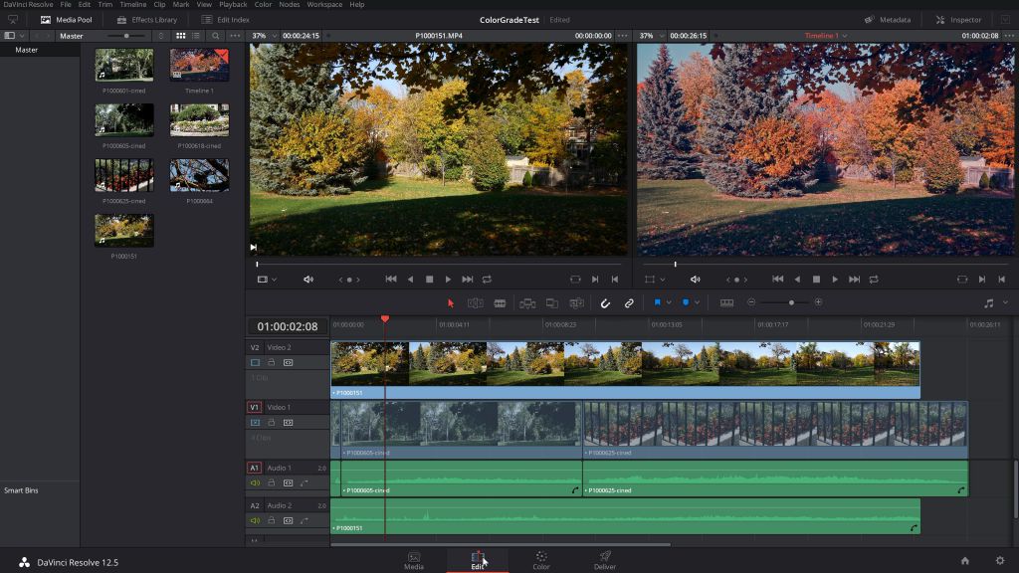This screenshot has height=573, width=1019.
Task: Open the File menu
Action: (66, 5)
